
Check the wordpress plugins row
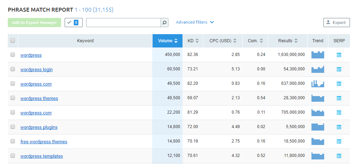tap(13, 127)
